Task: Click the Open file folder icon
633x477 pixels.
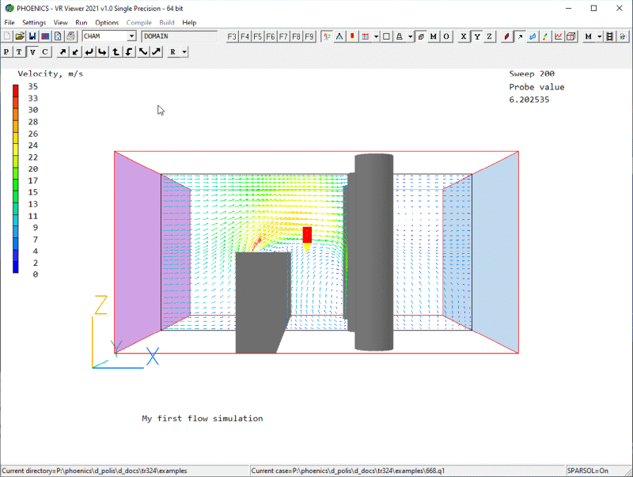Action: (20, 36)
